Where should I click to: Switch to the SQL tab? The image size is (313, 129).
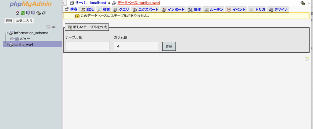point(87,9)
